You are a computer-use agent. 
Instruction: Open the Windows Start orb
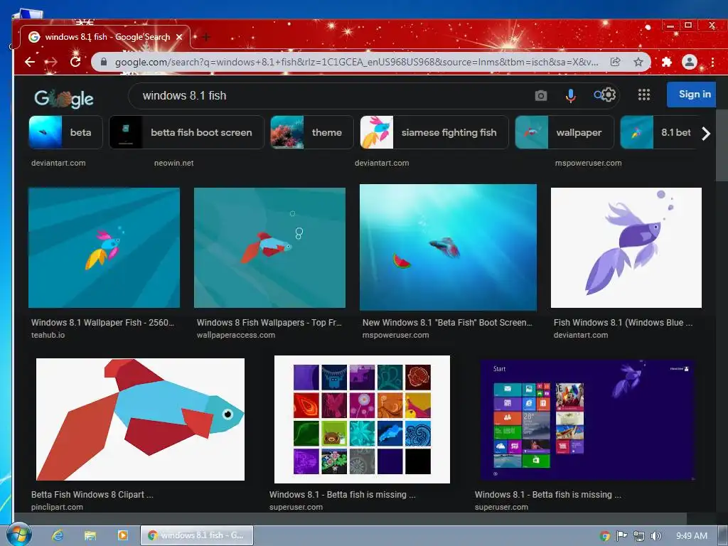click(x=18, y=535)
